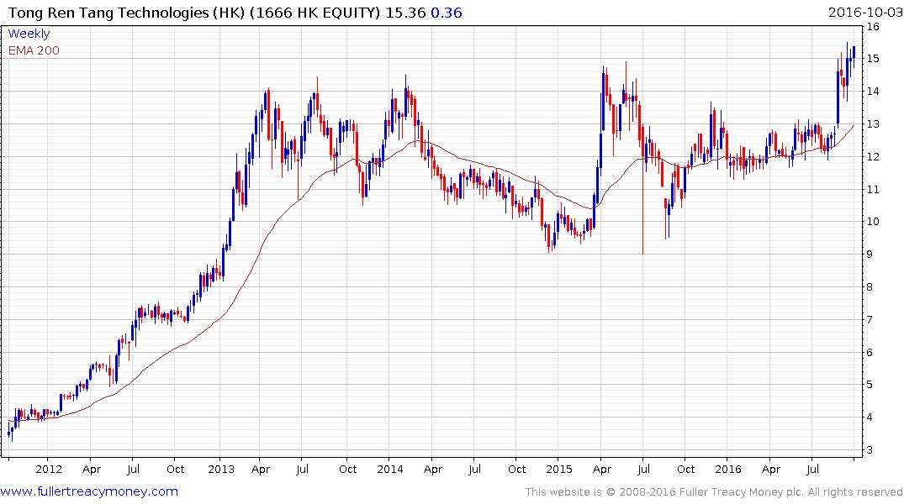Click the 'EMA 200' legend label

tap(34, 50)
